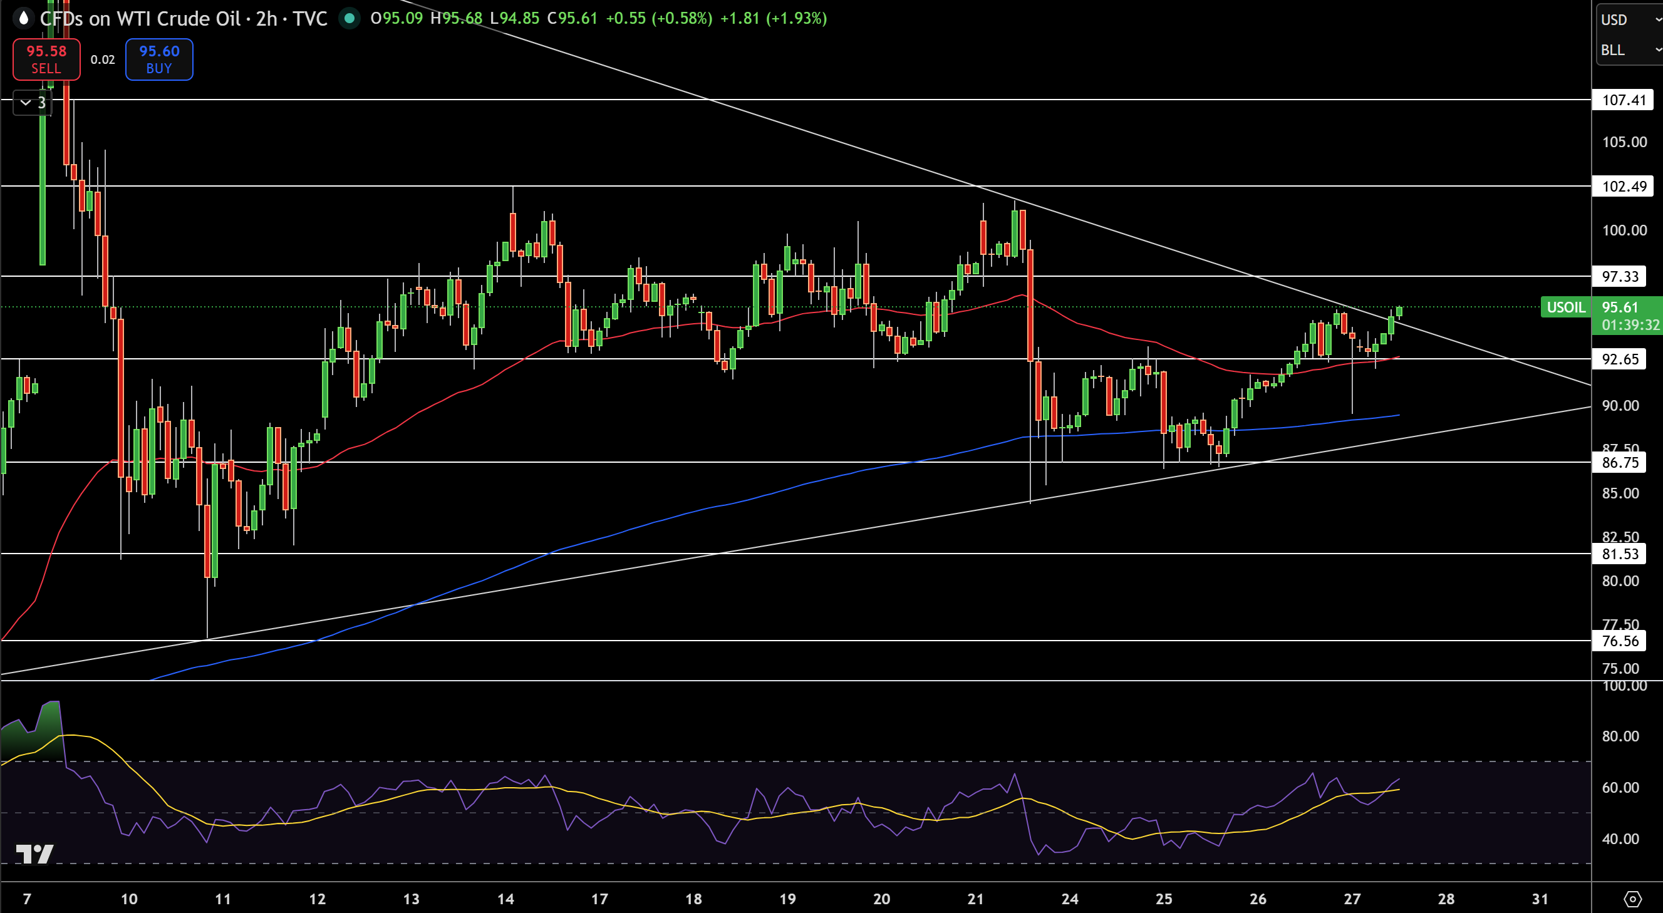
Task: Click the 76.56 horizontal line price label
Action: click(x=1620, y=641)
